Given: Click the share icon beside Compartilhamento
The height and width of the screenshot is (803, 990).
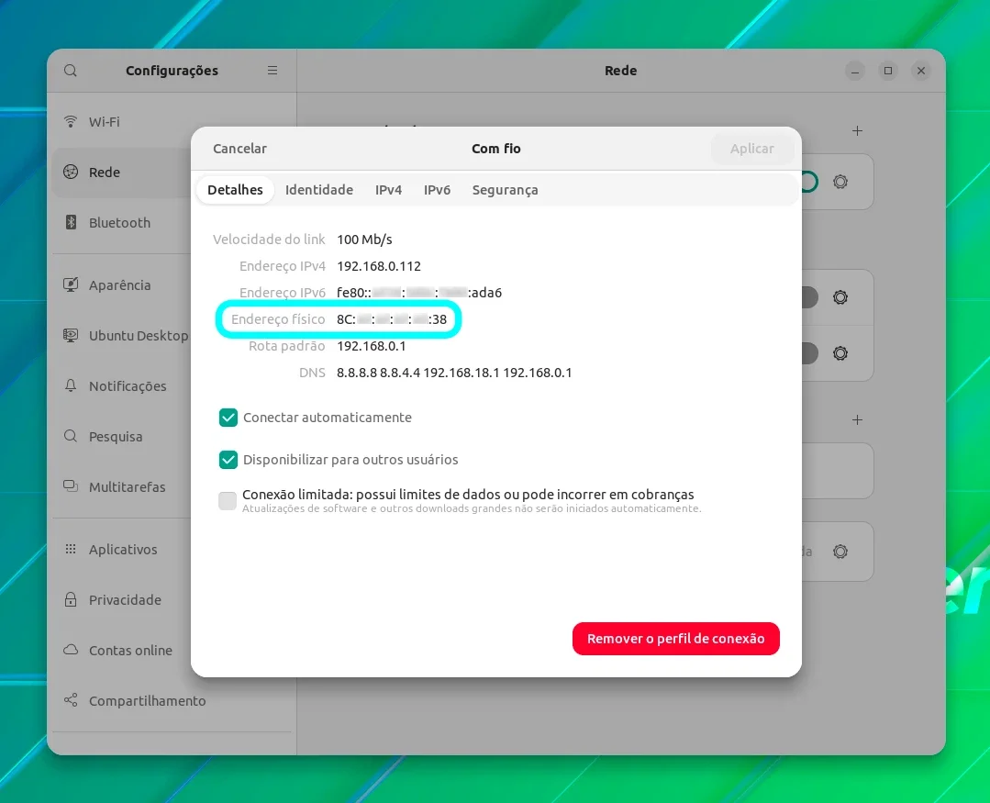Looking at the screenshot, I should 71,700.
